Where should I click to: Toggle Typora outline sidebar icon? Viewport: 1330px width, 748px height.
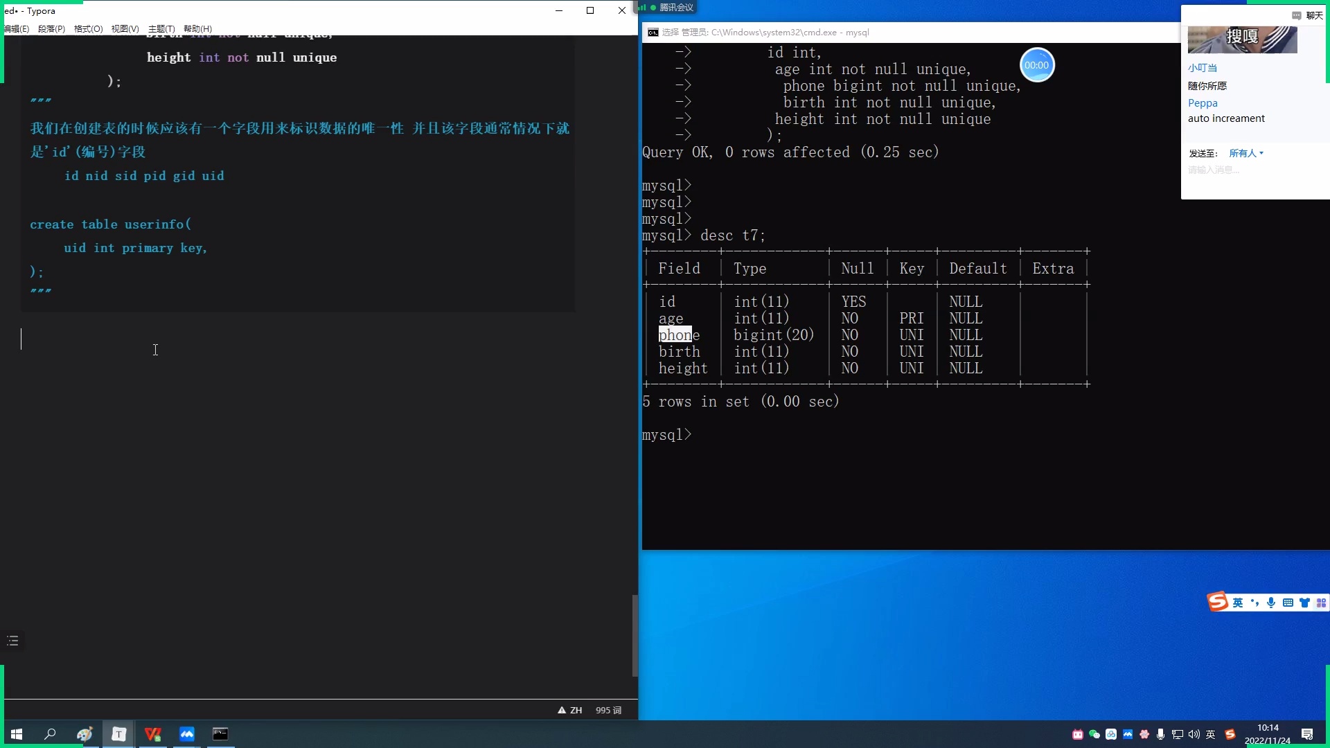12,641
